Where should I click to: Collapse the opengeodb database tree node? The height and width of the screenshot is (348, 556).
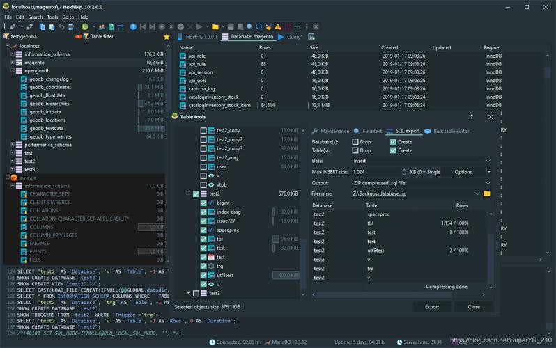click(x=13, y=70)
